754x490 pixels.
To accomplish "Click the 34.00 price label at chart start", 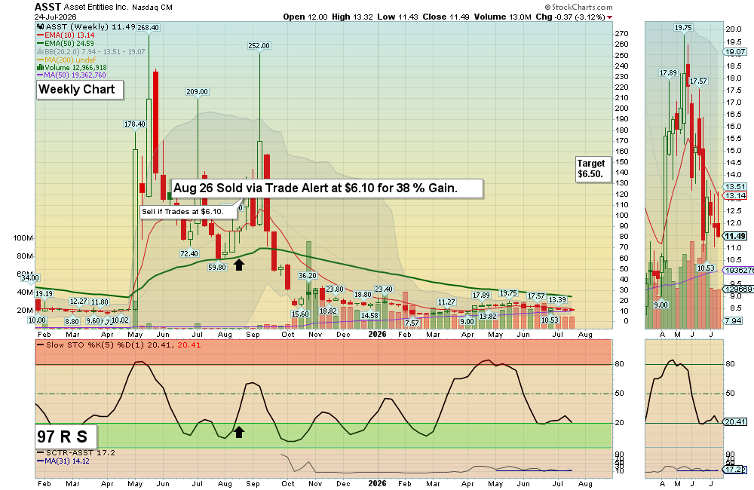I will pos(30,277).
